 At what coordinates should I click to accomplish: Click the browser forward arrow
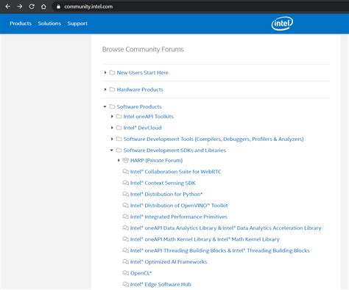20,7
